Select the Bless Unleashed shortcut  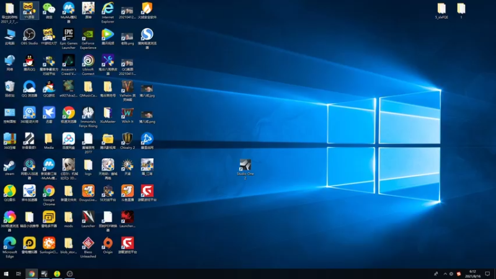coord(88,247)
